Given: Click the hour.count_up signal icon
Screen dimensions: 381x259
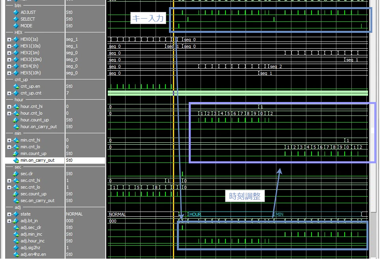Looking at the screenshot, I should [x=16, y=120].
